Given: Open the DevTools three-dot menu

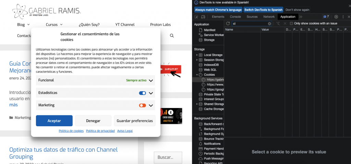Looking at the screenshot, I should click(x=343, y=17).
